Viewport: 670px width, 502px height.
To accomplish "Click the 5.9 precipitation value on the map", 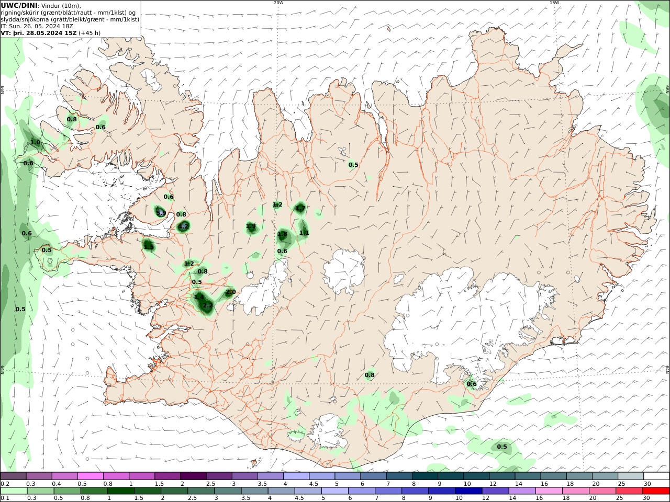I will click(161, 213).
